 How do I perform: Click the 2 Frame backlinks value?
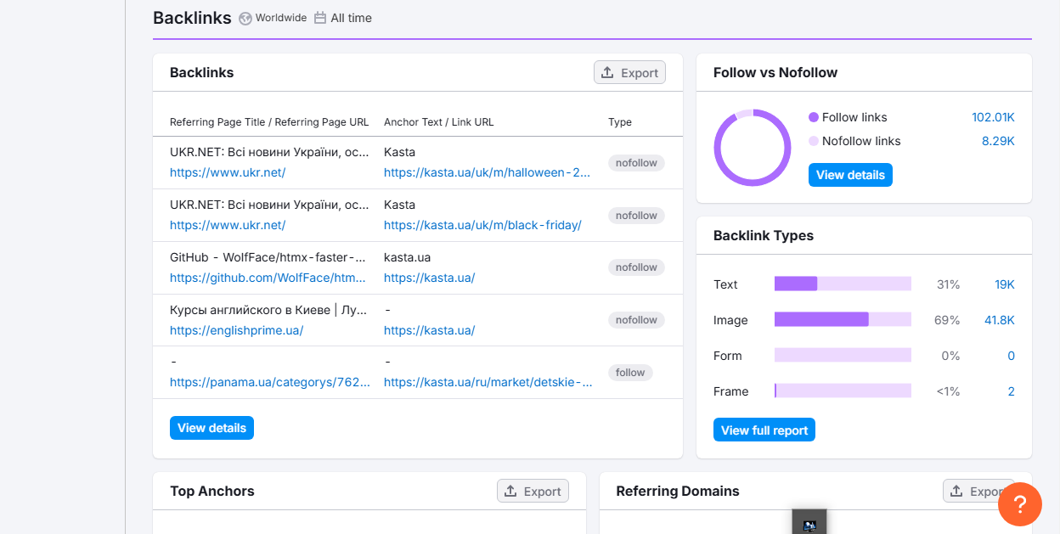click(x=1011, y=391)
